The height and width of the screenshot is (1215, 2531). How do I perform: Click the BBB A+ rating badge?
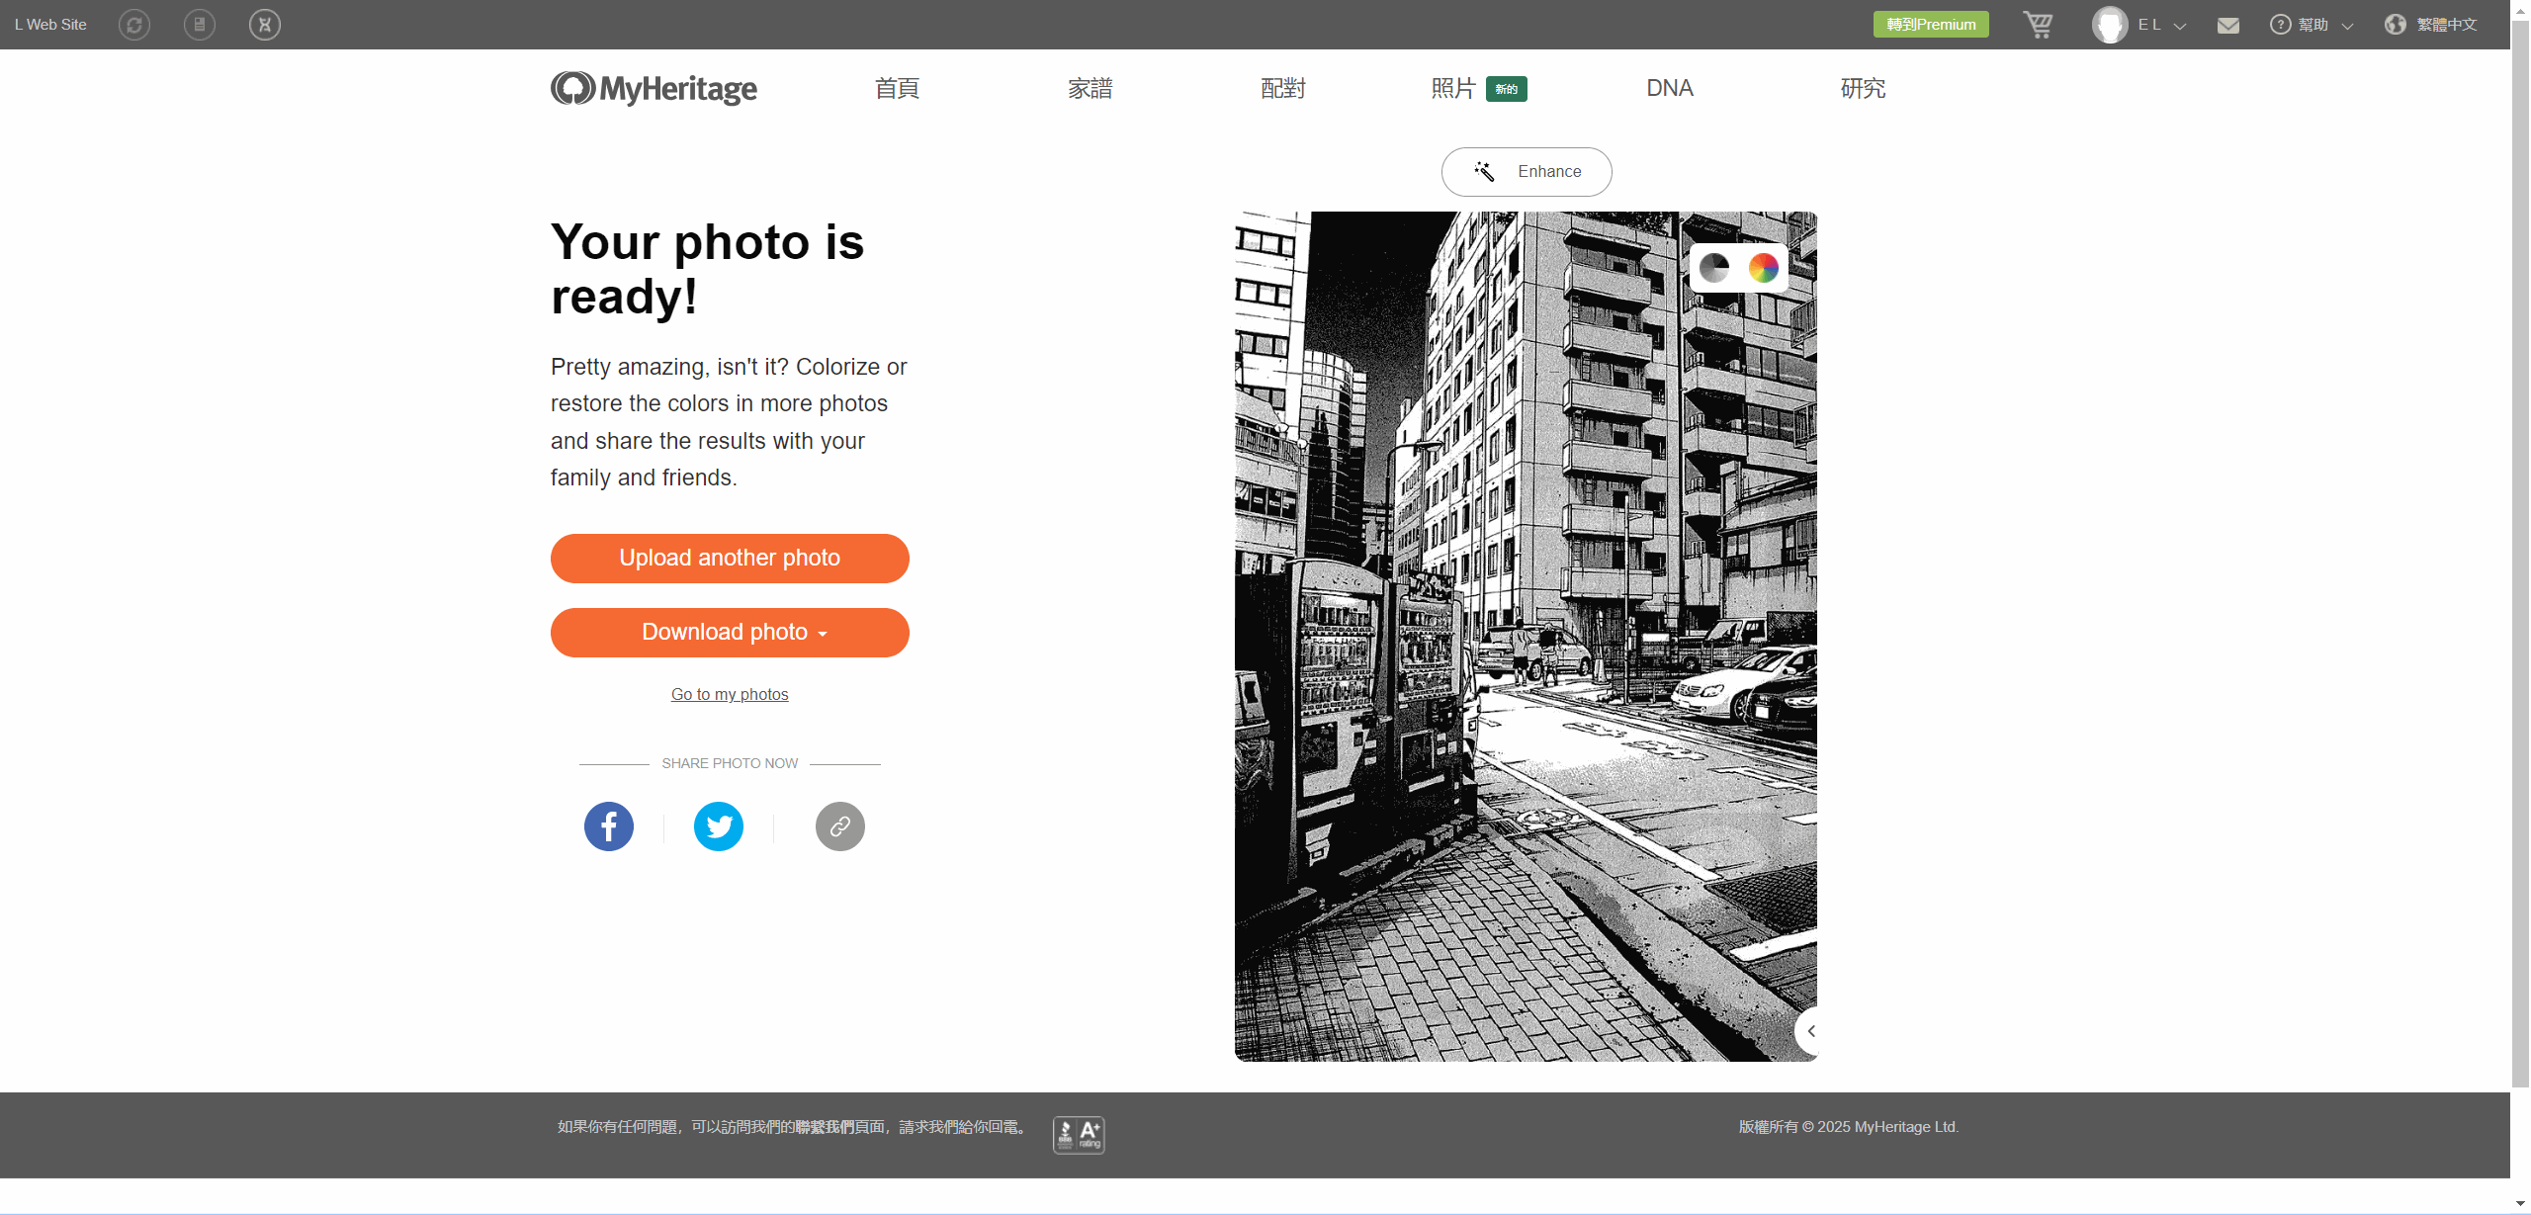(1079, 1135)
